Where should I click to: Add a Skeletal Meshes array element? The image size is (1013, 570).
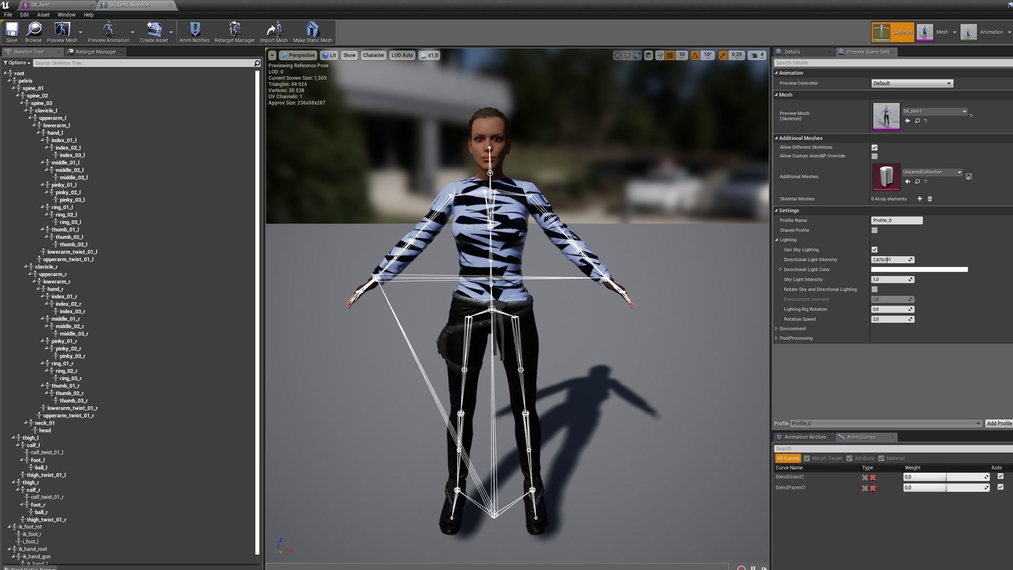point(920,199)
